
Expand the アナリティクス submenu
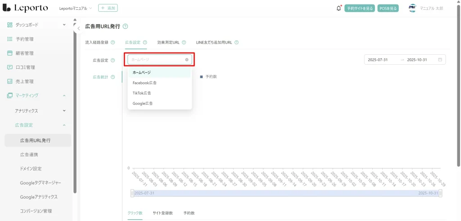[64, 110]
